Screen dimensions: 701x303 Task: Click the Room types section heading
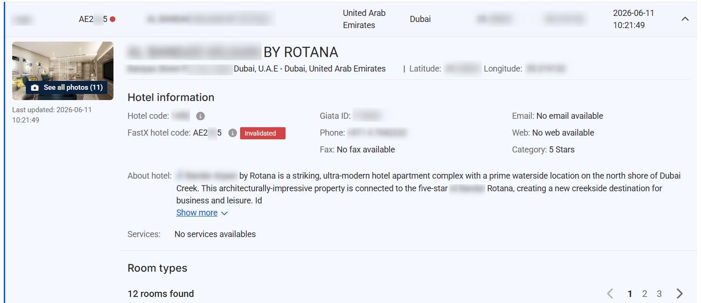158,268
